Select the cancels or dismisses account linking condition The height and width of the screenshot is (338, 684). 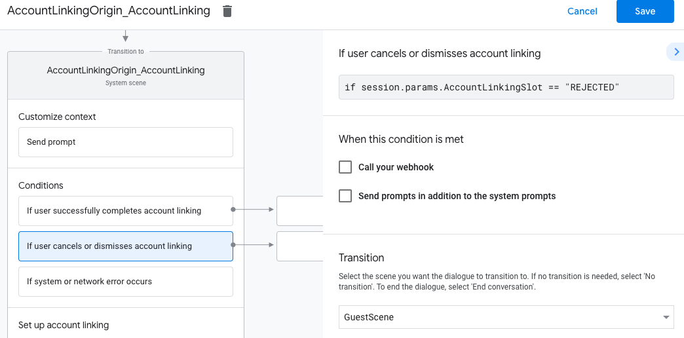click(125, 246)
